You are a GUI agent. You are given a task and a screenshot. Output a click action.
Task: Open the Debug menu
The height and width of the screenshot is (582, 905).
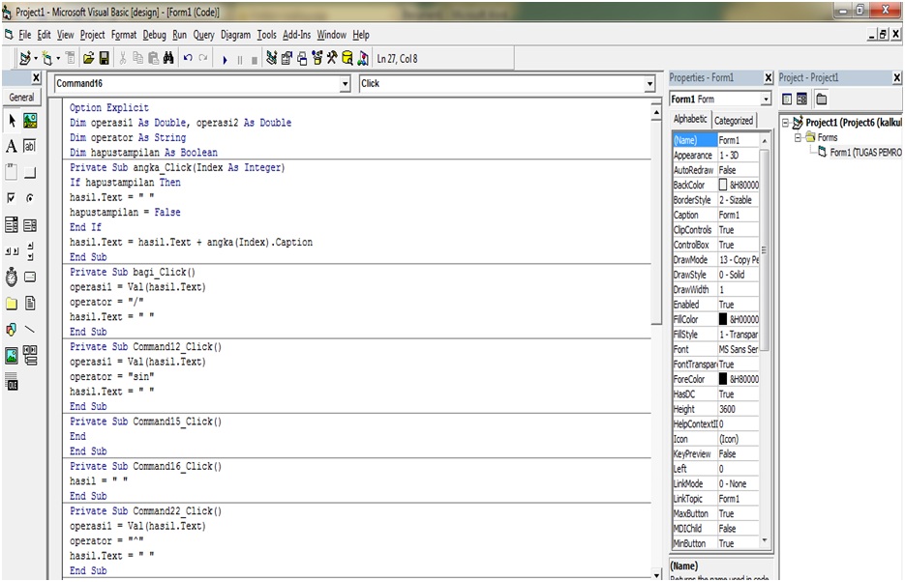tap(154, 35)
